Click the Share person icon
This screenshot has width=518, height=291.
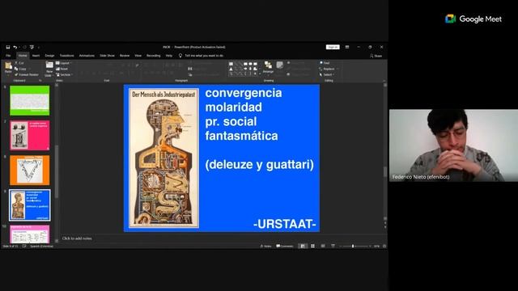click(x=372, y=56)
